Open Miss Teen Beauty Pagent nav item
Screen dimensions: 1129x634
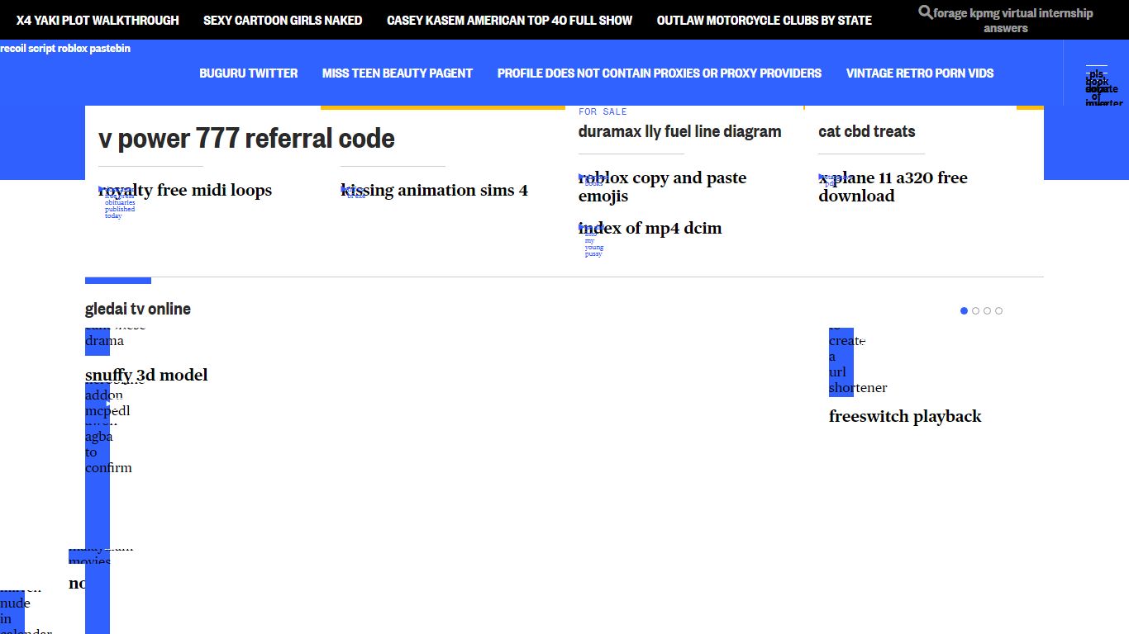pos(398,73)
